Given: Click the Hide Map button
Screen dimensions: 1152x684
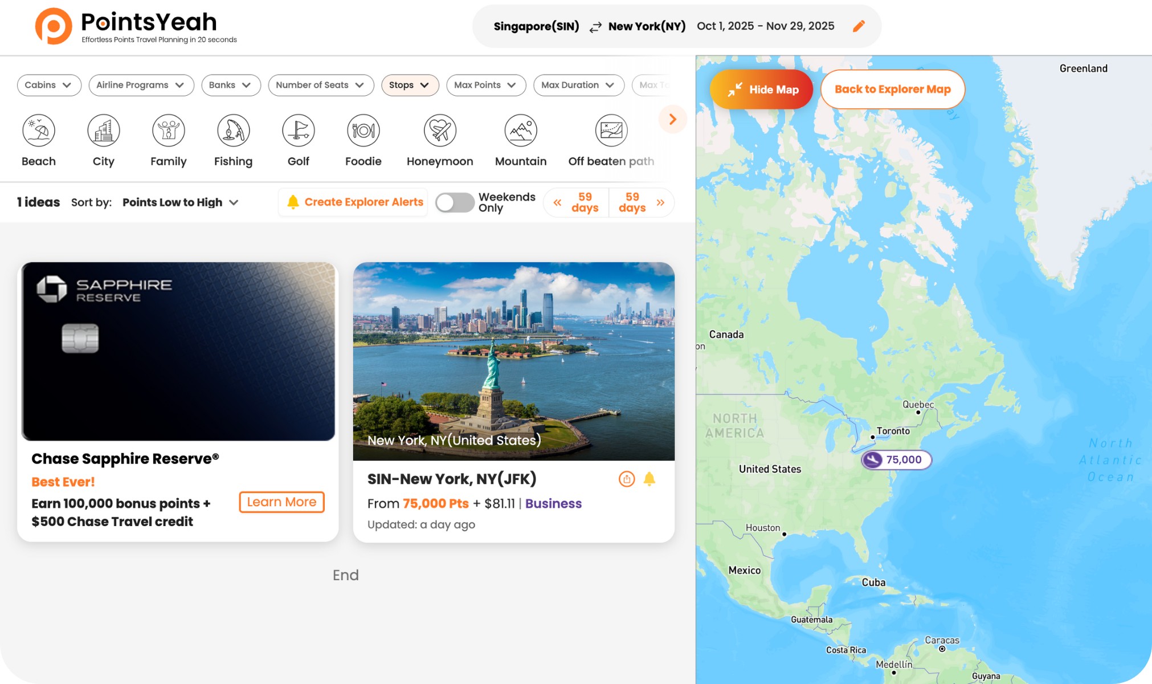Looking at the screenshot, I should pyautogui.click(x=761, y=89).
